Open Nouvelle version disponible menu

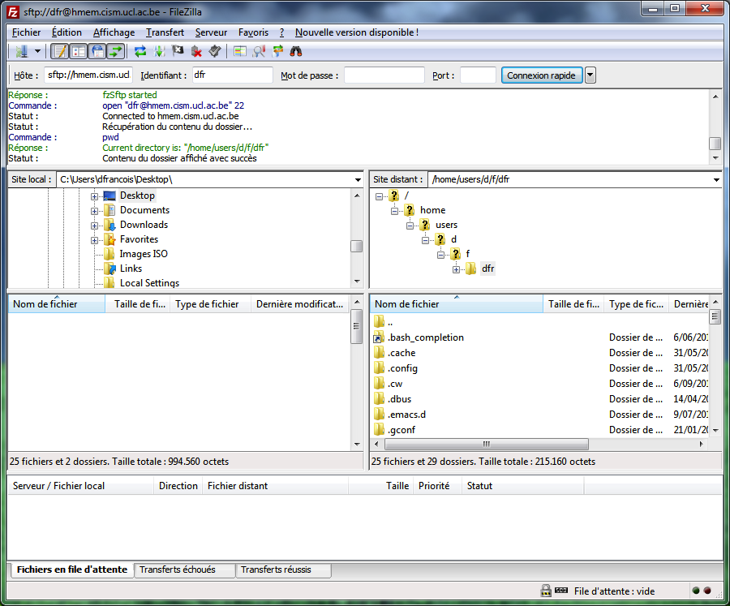tap(357, 32)
